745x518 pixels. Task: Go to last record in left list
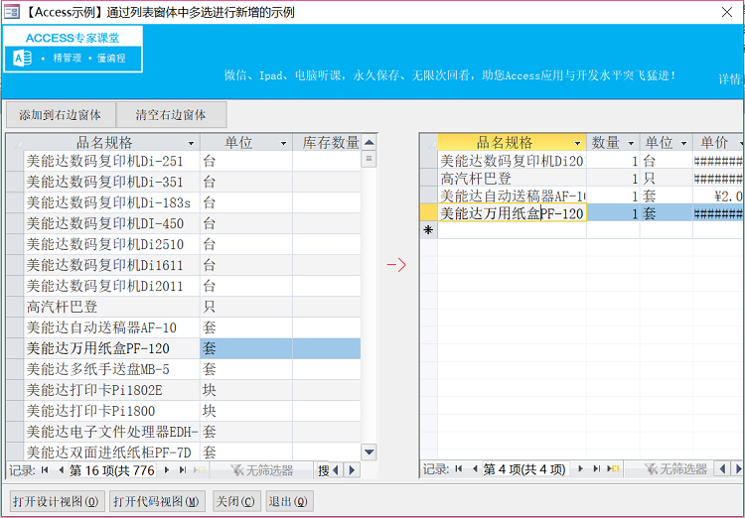(183, 470)
